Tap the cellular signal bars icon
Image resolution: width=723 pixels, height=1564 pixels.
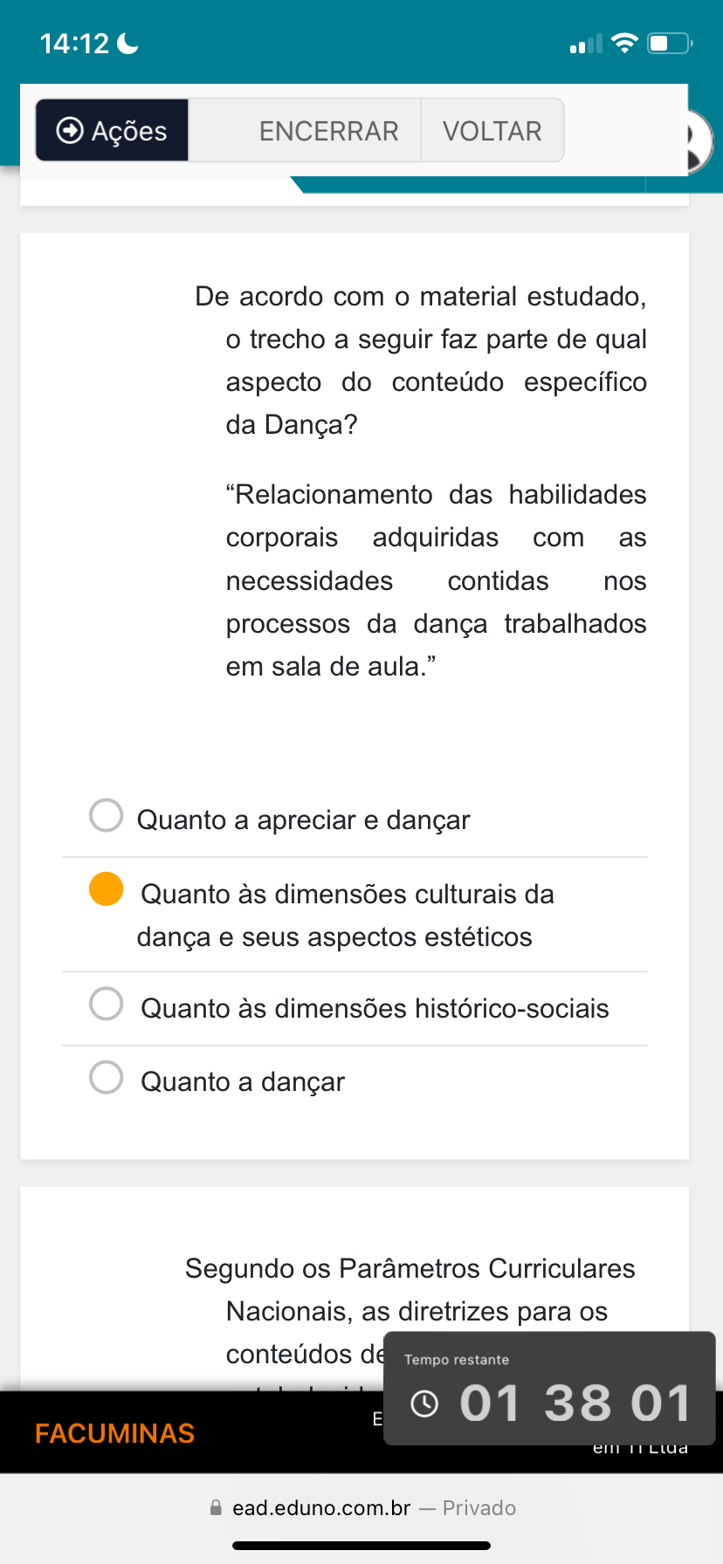(586, 44)
